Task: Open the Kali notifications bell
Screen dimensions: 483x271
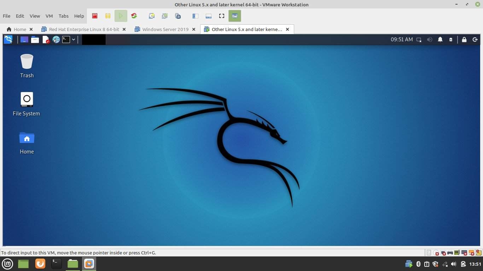Action: [x=440, y=40]
